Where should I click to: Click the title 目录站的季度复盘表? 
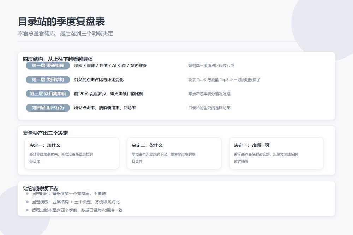(61, 22)
